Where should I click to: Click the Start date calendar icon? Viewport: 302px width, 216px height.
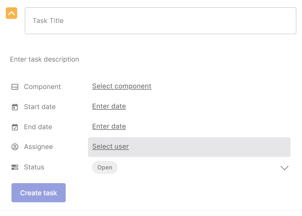pyautogui.click(x=15, y=107)
